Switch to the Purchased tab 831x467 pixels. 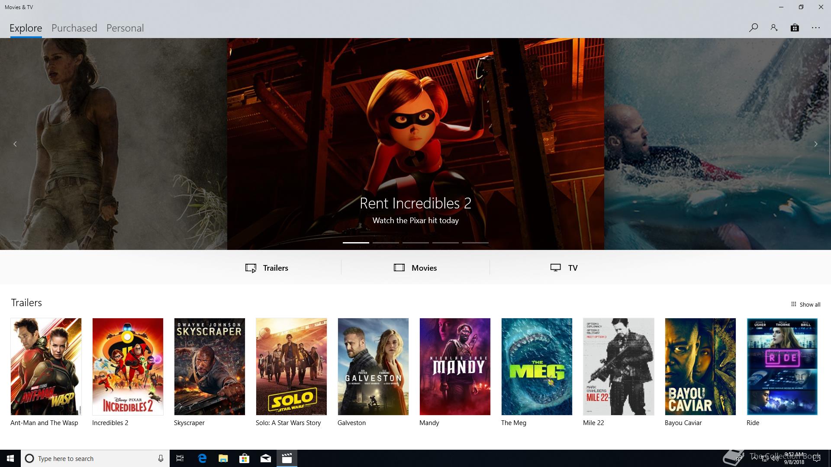pos(74,28)
